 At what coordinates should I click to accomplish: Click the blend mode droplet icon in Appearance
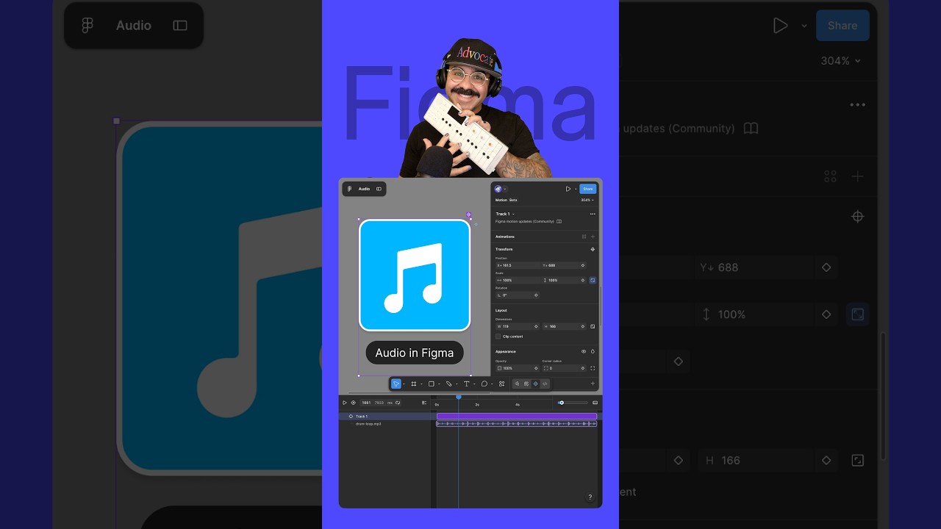tap(593, 351)
